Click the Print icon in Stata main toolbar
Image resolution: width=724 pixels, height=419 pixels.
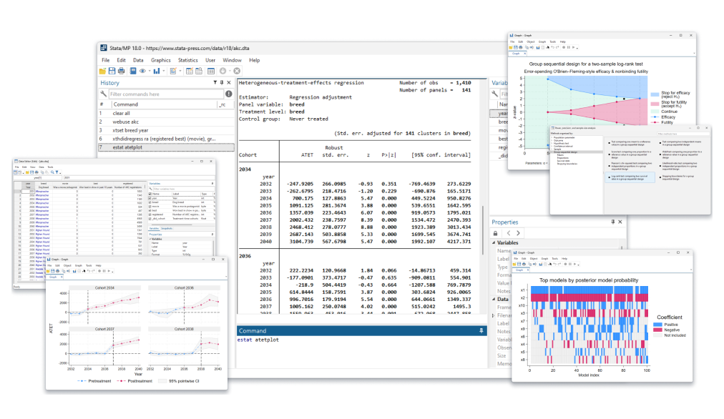point(121,71)
